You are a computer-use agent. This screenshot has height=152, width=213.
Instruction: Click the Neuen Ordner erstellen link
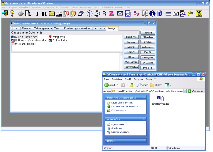point(122,103)
